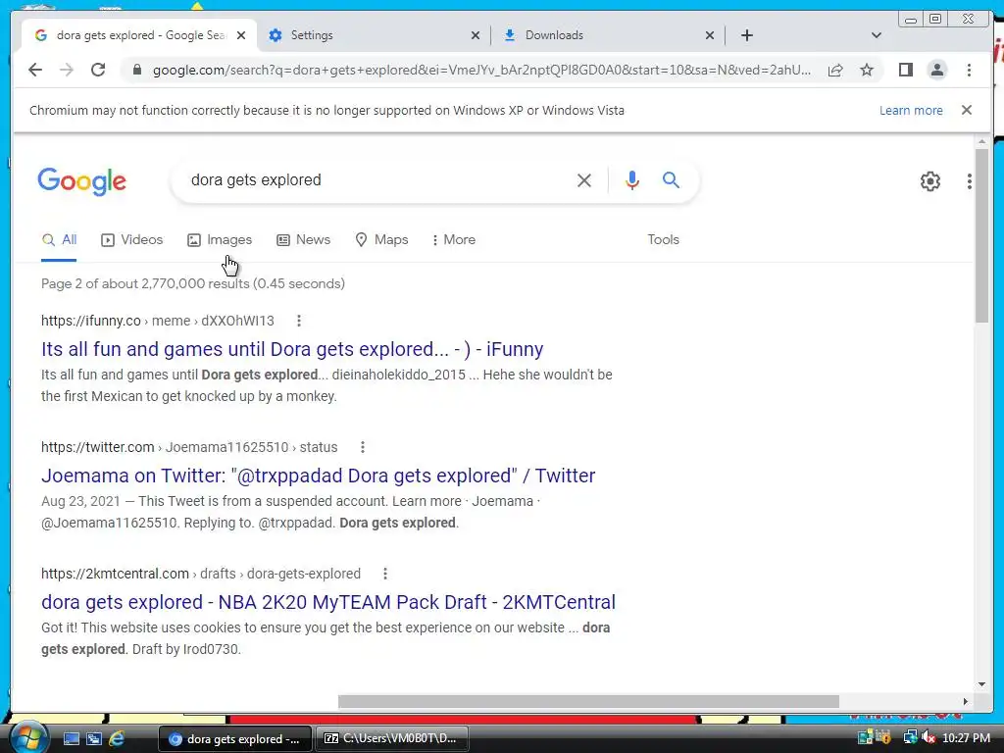This screenshot has width=1004, height=753.
Task: Switch to the Downloads tab
Action: 608,35
